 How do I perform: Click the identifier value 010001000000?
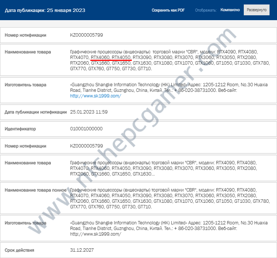pos(86,128)
